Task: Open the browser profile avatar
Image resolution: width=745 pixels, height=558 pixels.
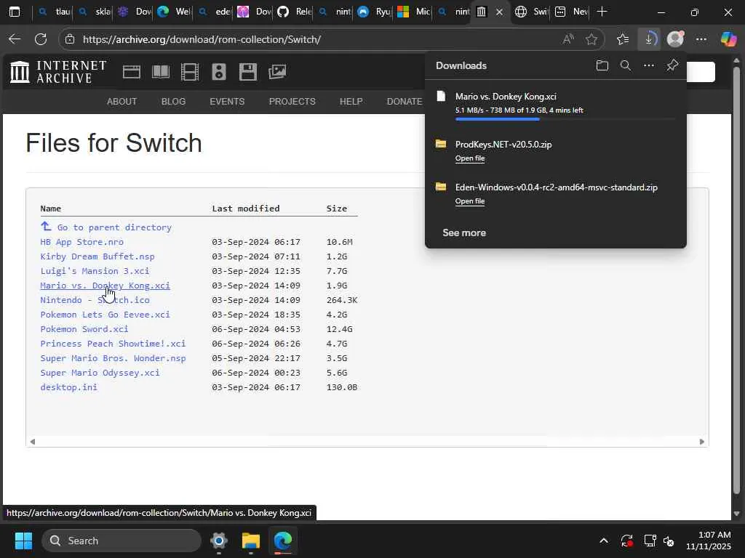Action: tap(675, 39)
